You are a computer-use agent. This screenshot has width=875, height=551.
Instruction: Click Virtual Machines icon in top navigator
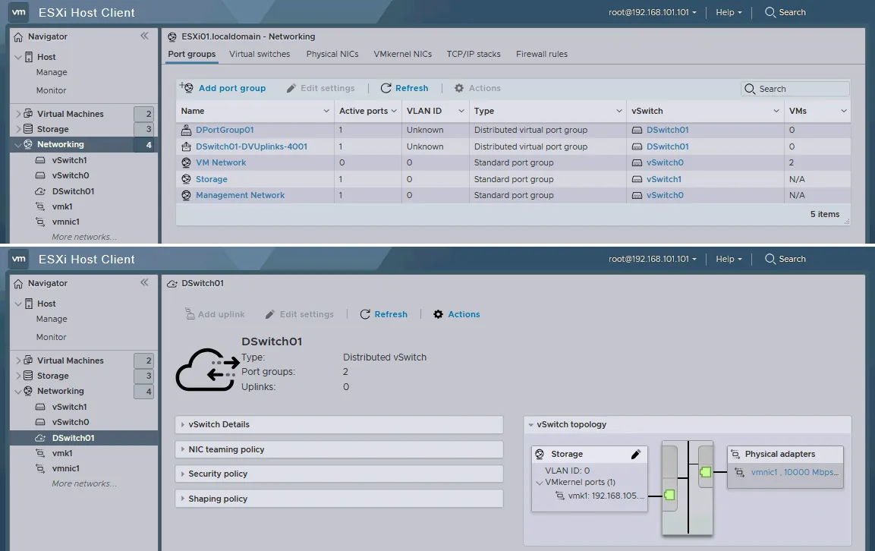click(29, 113)
